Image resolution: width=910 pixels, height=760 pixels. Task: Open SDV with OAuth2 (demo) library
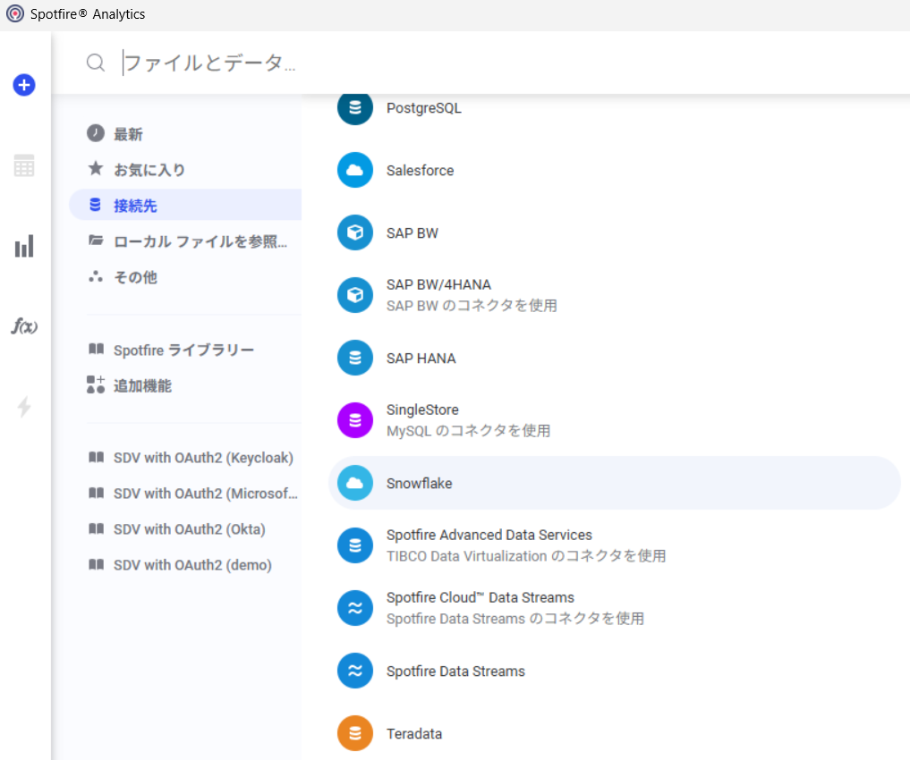(x=185, y=565)
